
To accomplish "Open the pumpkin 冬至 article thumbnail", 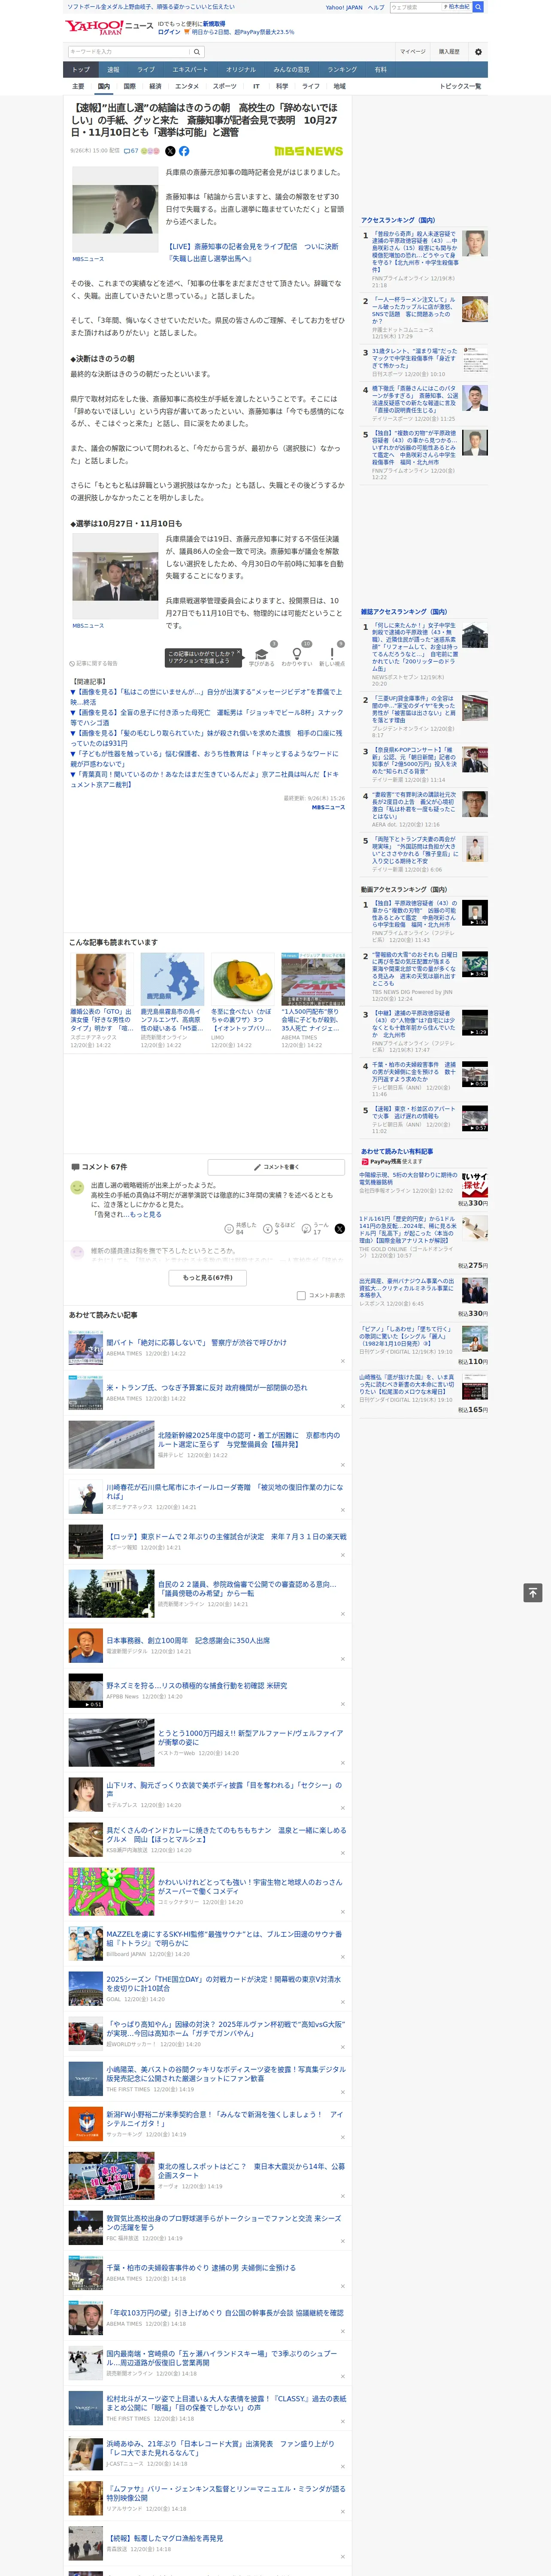I will (x=242, y=979).
